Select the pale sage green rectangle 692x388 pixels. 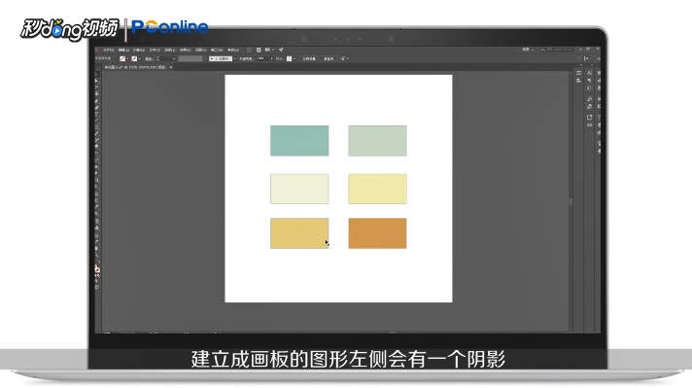[x=377, y=141]
